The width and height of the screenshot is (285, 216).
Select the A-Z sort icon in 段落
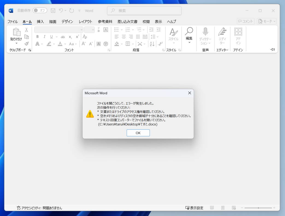pos(152,44)
